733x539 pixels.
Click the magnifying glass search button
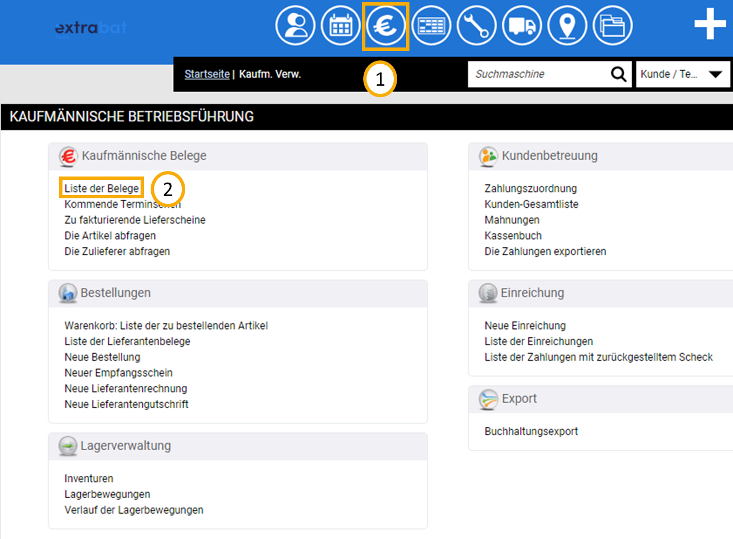coord(618,74)
